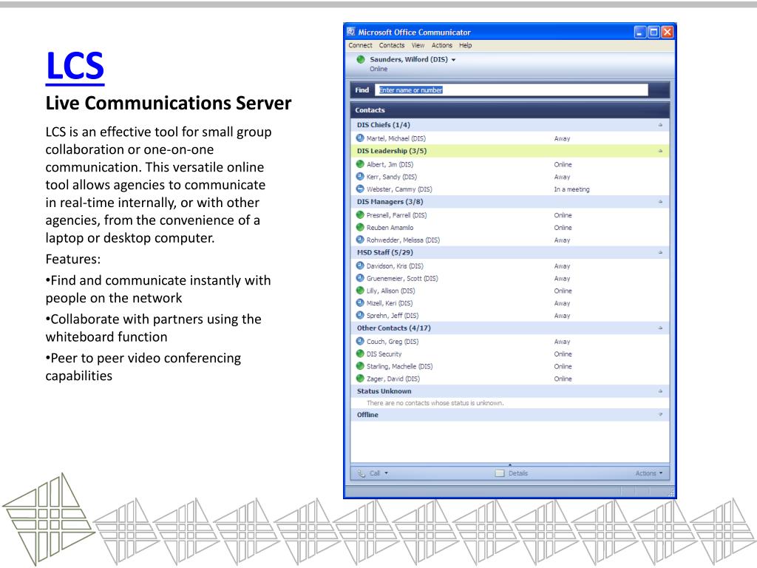Image resolution: width=757 pixels, height=568 pixels.
Task: Minimize the Communicator window
Action: pos(639,32)
